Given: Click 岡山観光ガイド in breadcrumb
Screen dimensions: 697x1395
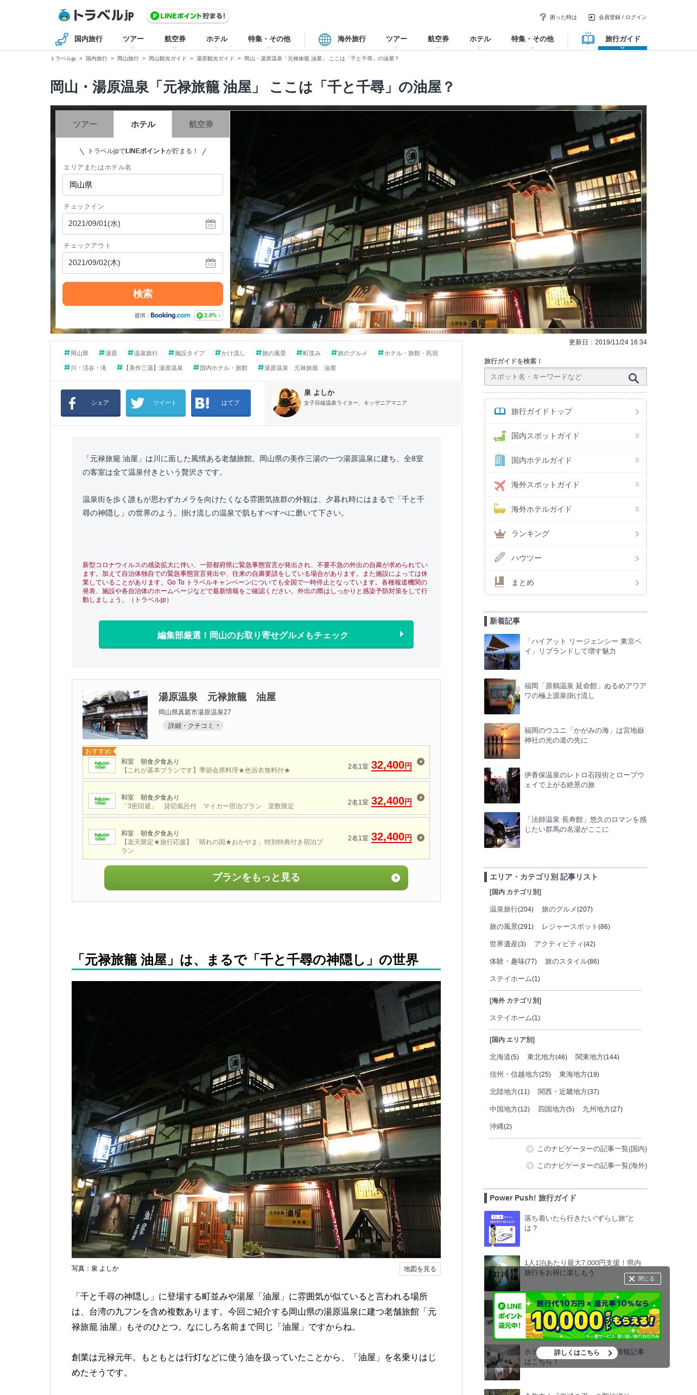Looking at the screenshot, I should coord(167,59).
